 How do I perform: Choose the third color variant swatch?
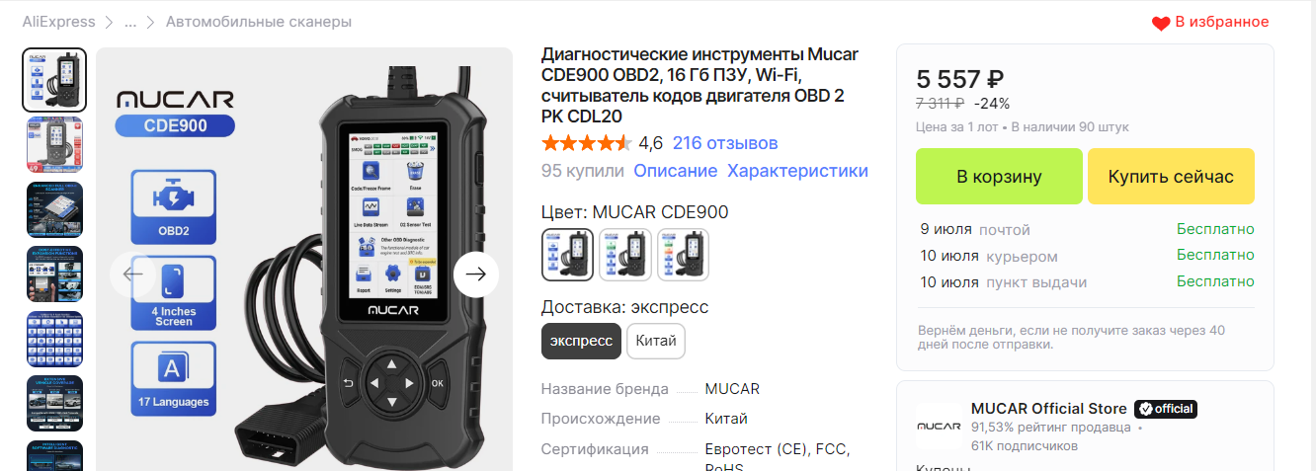(684, 255)
